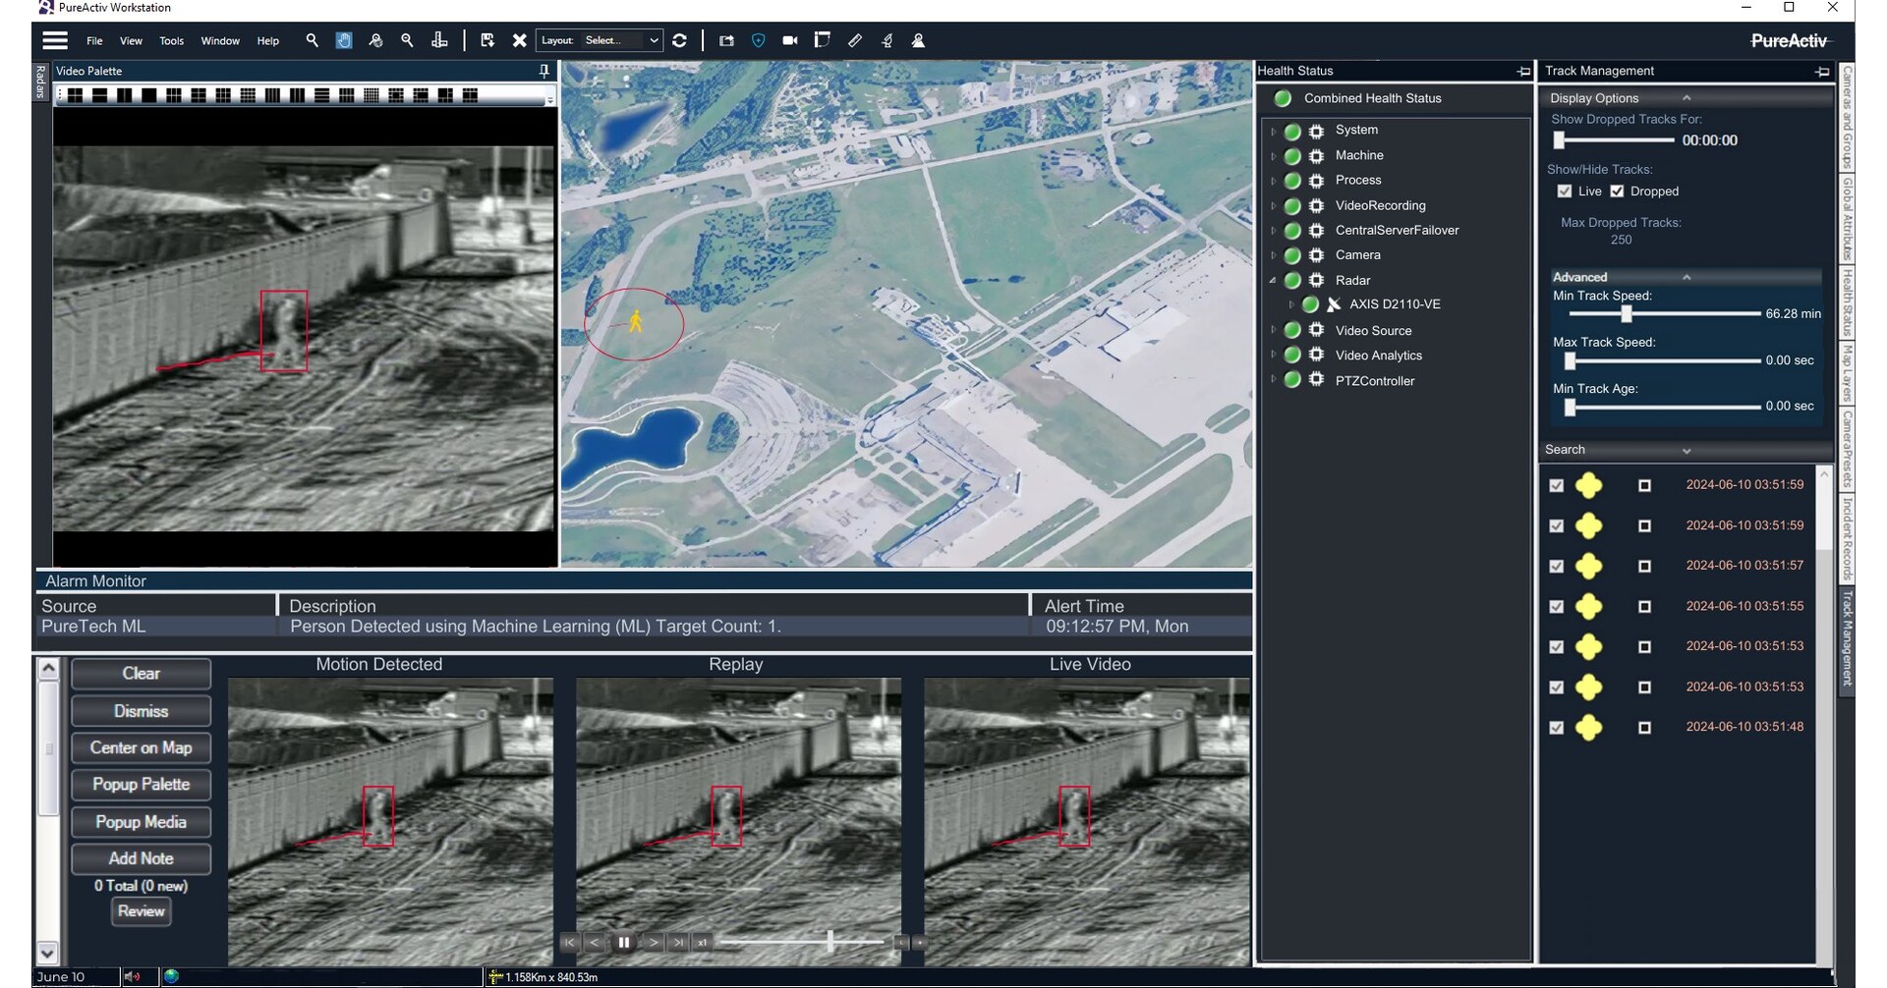1887x988 pixels.
Task: Select the ruler measure tool icon
Action: point(855,40)
